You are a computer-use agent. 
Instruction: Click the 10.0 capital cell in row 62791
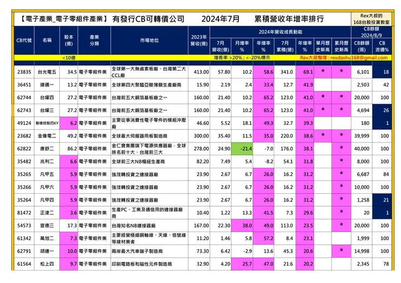pos(68,251)
